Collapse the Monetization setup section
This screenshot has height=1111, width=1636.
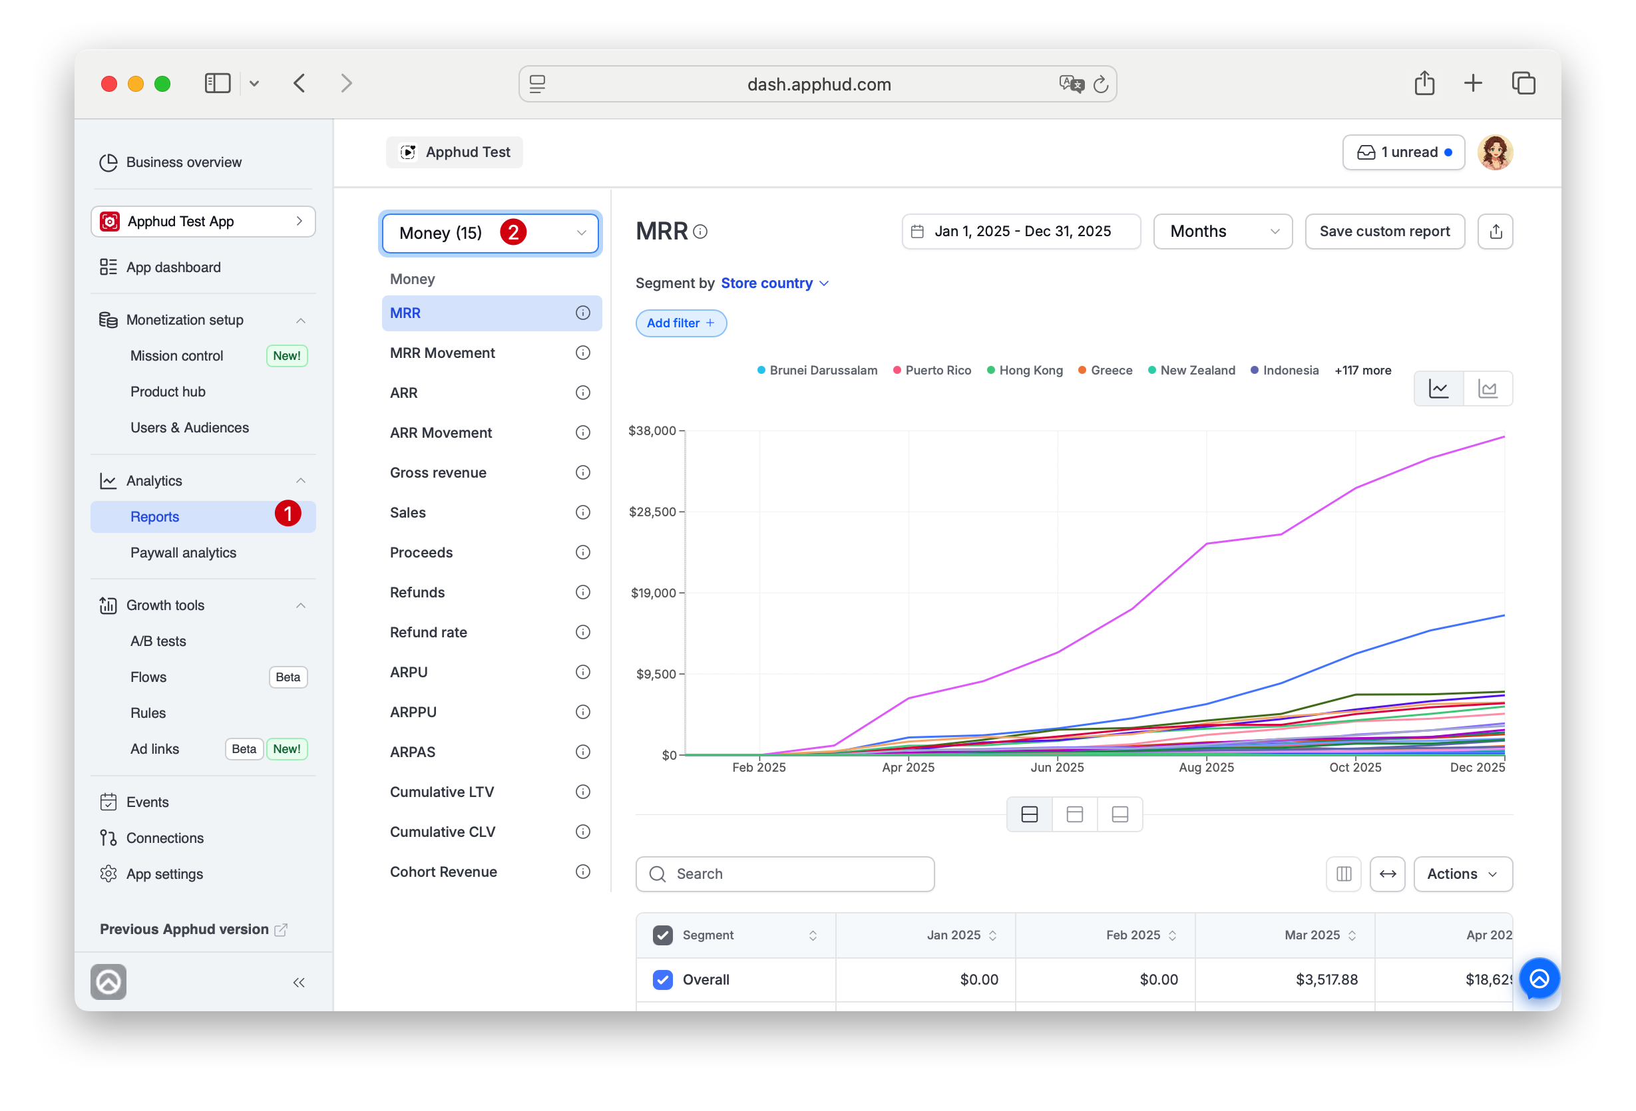[301, 320]
